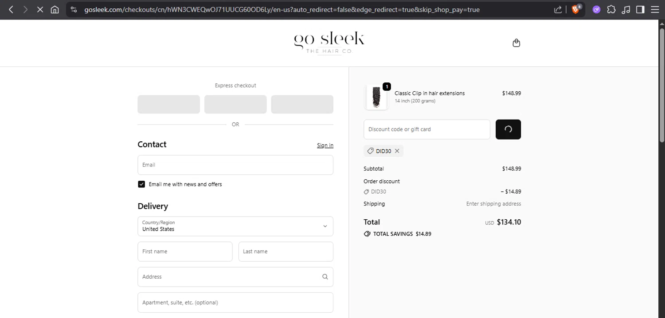
Task: Click the Contact section heading
Action: [152, 144]
